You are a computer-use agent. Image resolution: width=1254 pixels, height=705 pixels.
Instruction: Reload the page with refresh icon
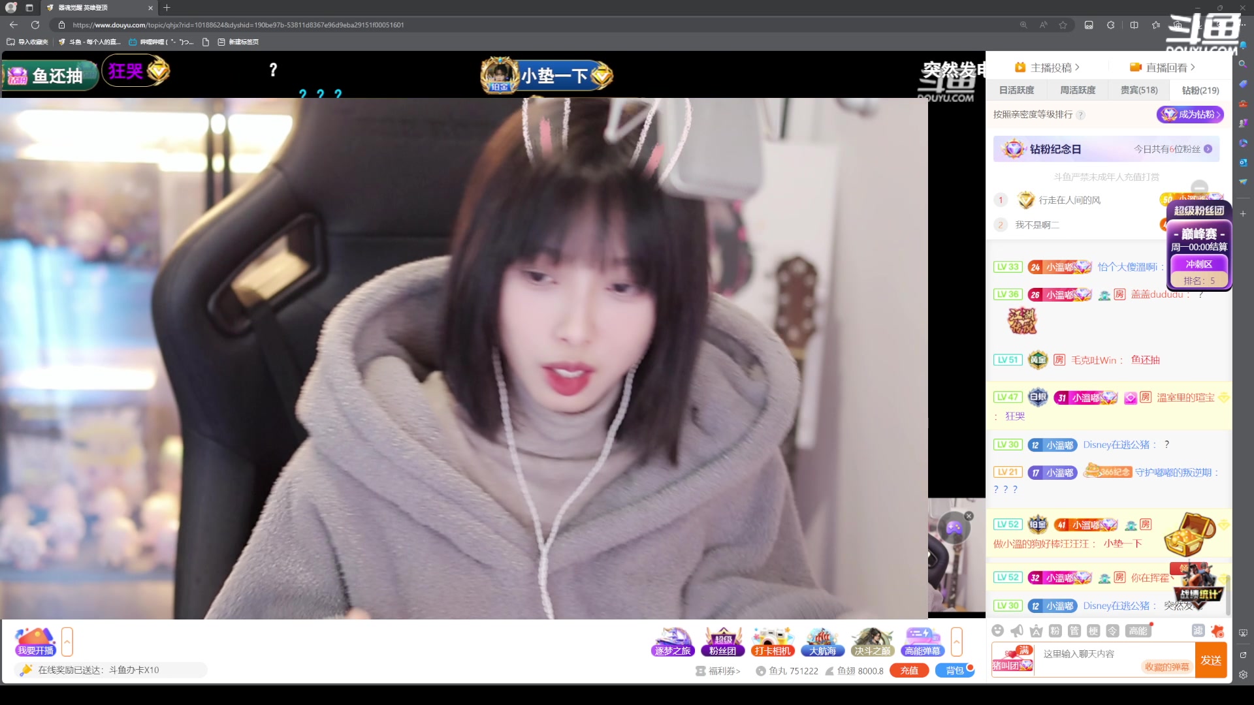coord(35,25)
